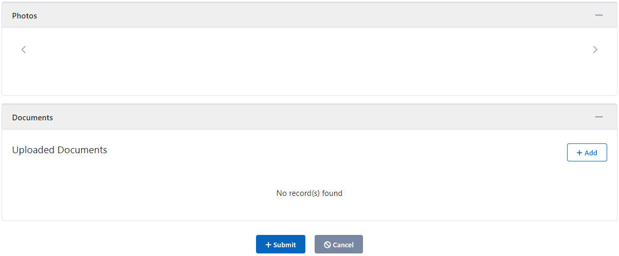This screenshot has height=256, width=619.
Task: Click the middle of the Documents header bar
Action: 309,117
